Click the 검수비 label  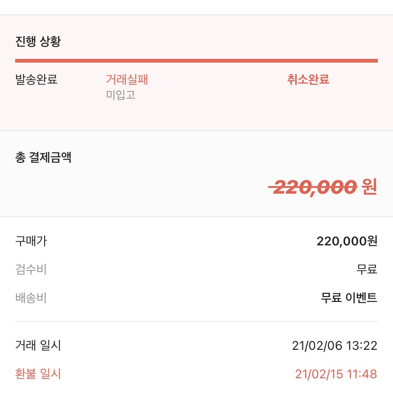click(x=31, y=270)
